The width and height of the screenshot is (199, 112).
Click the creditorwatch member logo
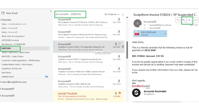point(141,86)
